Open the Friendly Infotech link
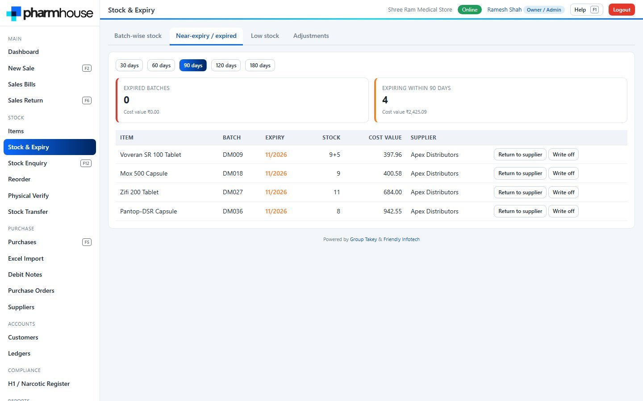This screenshot has width=643, height=401. point(401,239)
